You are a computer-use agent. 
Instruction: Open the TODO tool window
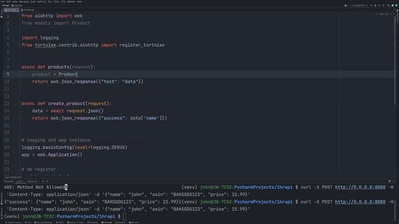pos(60,223)
